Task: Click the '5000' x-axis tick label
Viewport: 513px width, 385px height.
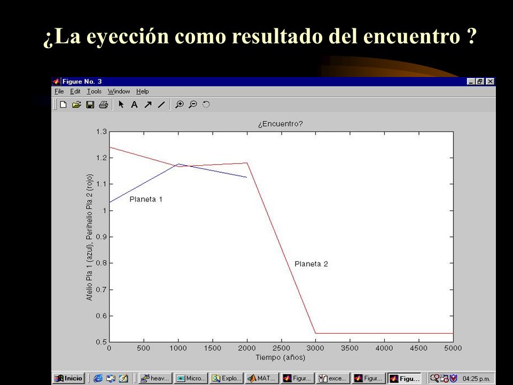Action: 453,348
